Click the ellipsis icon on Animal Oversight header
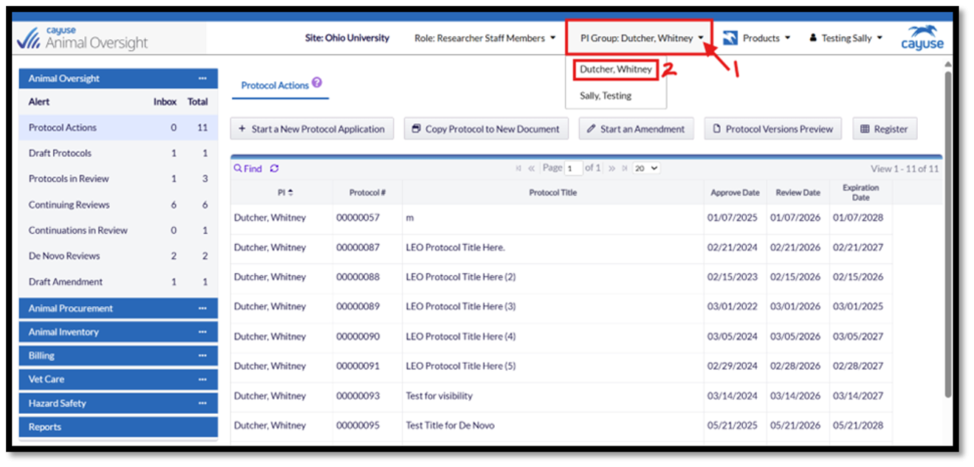Screen dimensions: 974x467 tap(202, 78)
